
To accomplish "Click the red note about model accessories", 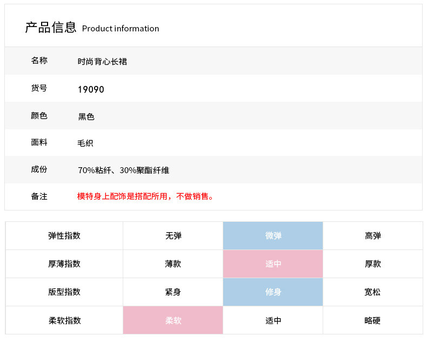I will point(146,196).
